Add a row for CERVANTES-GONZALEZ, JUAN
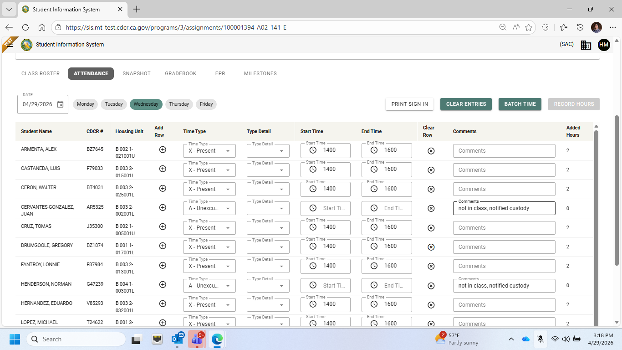Viewport: 622px width, 350px height. 163,207
